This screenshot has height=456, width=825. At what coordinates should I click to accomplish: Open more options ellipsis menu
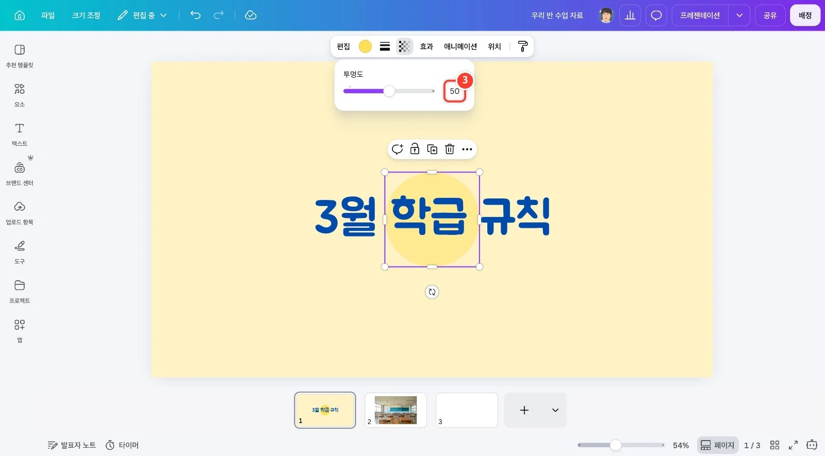pyautogui.click(x=467, y=149)
